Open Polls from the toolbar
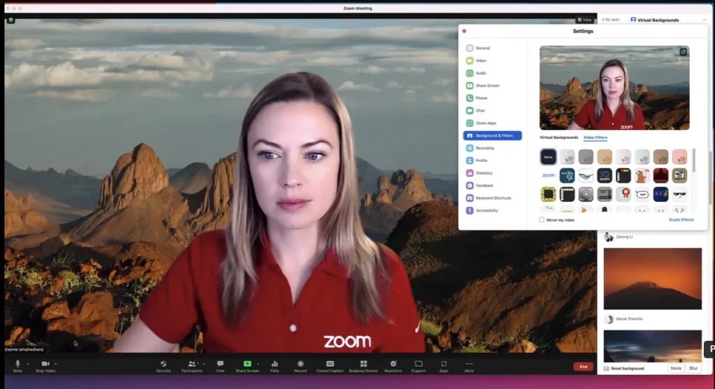The width and height of the screenshot is (715, 389). (x=274, y=366)
